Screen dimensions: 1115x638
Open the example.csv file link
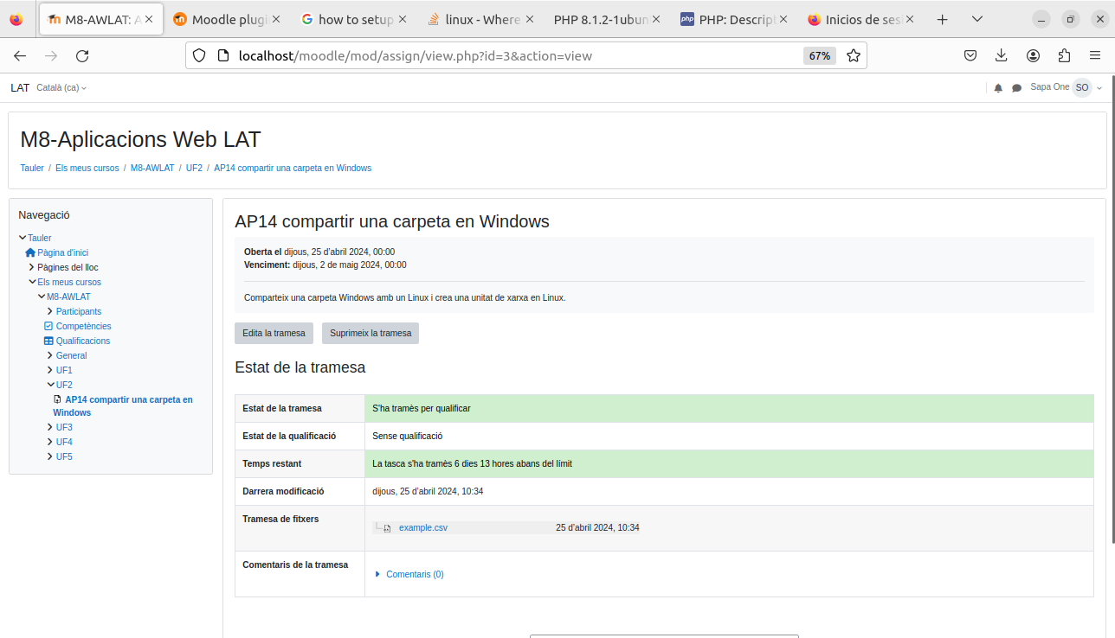pyautogui.click(x=422, y=527)
